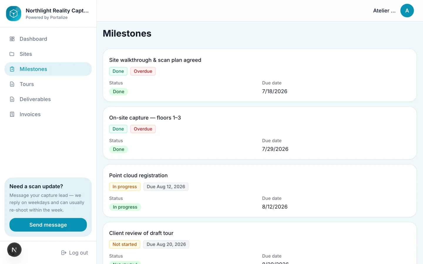Screen dimensions: 423x264
Task: Select 'Point cloud registration' milestone title
Action: click(x=138, y=175)
